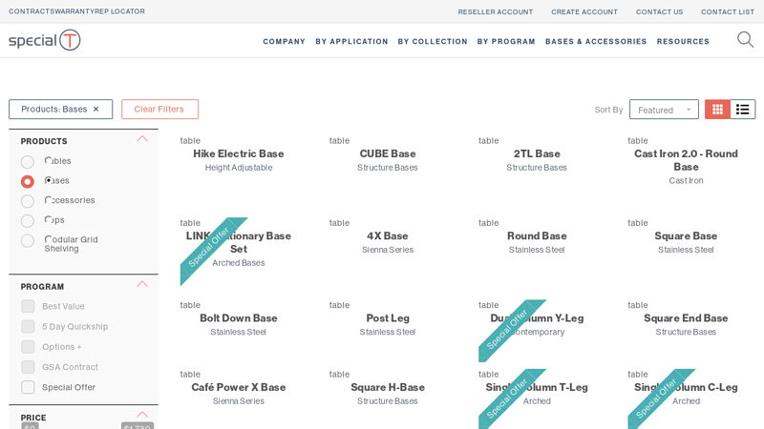Click the Special-T logo
764x429 pixels.
pos(45,40)
